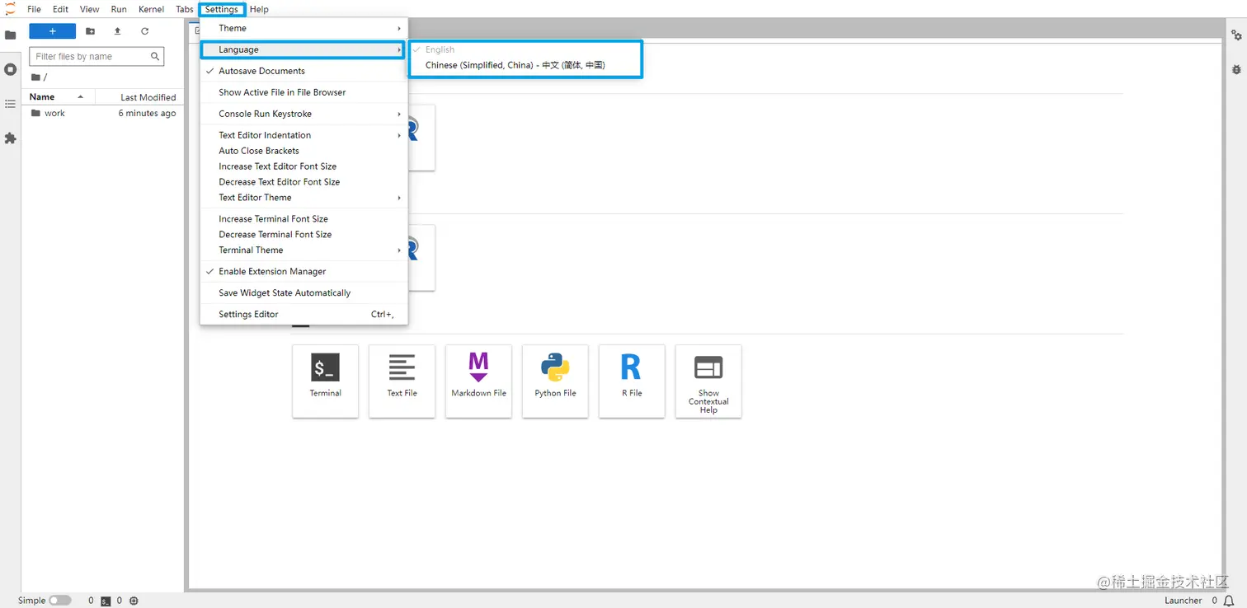Choose Increase Terminal Font Size
The height and width of the screenshot is (608, 1247).
[304, 219]
